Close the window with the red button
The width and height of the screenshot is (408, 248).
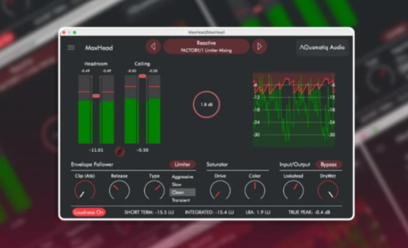(64, 32)
